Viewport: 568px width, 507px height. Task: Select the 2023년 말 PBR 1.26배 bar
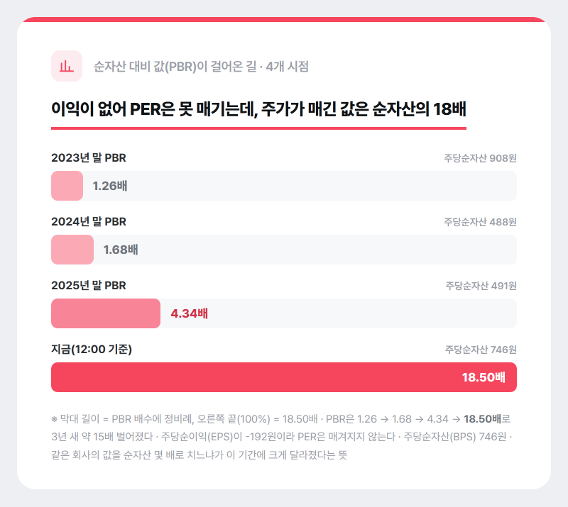pos(67,186)
